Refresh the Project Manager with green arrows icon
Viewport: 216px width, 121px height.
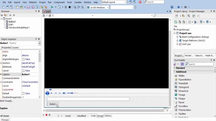175,22
